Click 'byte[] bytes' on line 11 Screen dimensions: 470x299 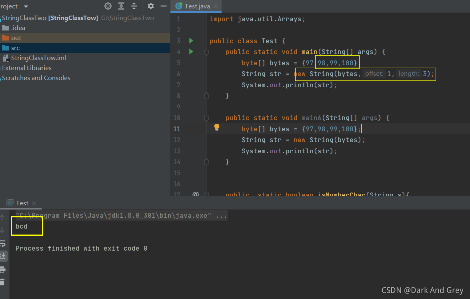click(x=266, y=129)
